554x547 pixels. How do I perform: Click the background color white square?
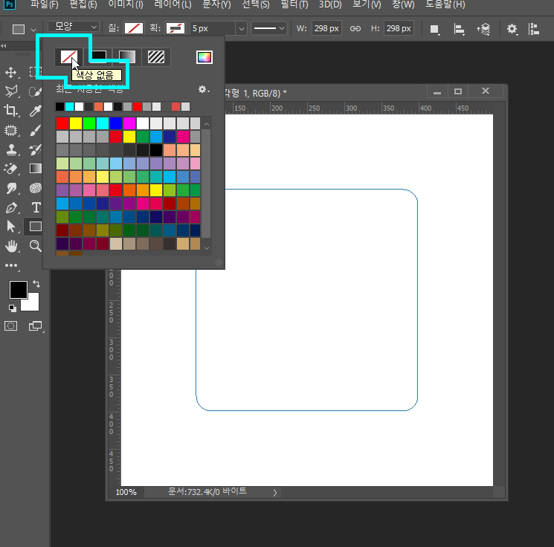32,304
